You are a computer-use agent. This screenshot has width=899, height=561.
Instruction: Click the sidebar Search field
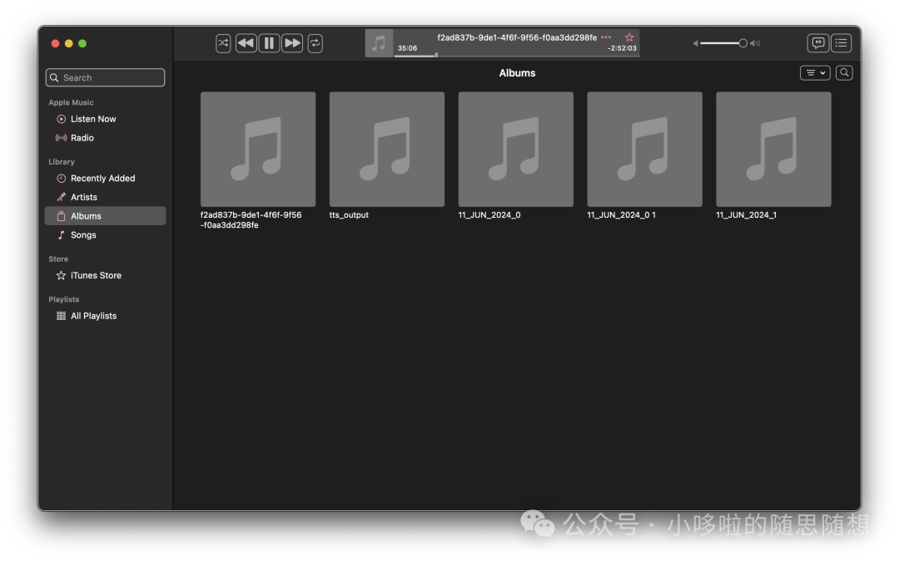(106, 78)
